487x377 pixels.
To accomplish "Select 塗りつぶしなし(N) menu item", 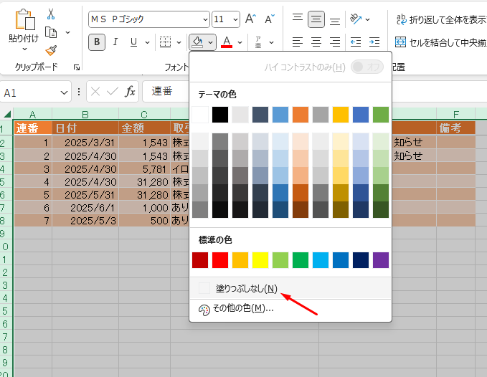I will 290,288.
